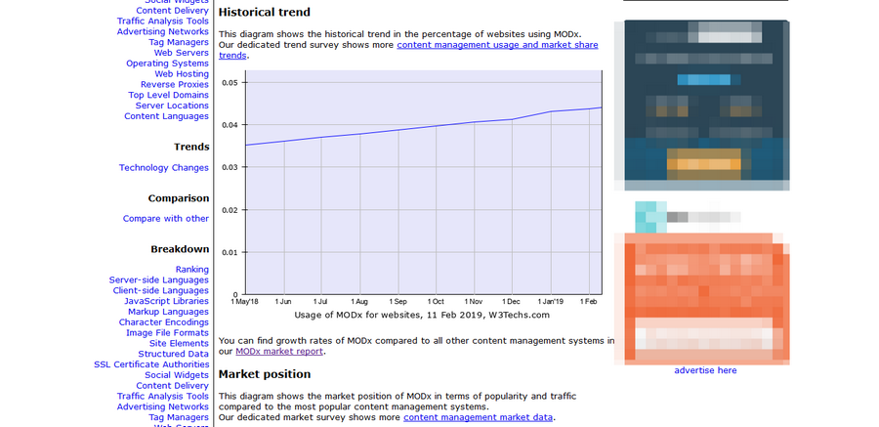Click Compare with other link
The image size is (879, 427).
(x=166, y=219)
